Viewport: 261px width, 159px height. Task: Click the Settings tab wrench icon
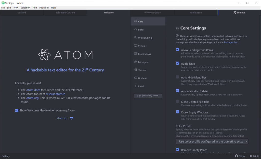coord(235,12)
